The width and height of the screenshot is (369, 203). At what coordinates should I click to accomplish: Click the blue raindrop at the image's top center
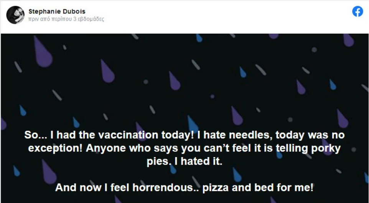click(x=199, y=38)
